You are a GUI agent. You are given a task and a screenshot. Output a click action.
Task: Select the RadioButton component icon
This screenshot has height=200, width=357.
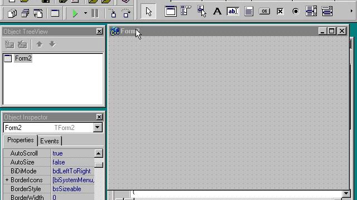tap(296, 11)
